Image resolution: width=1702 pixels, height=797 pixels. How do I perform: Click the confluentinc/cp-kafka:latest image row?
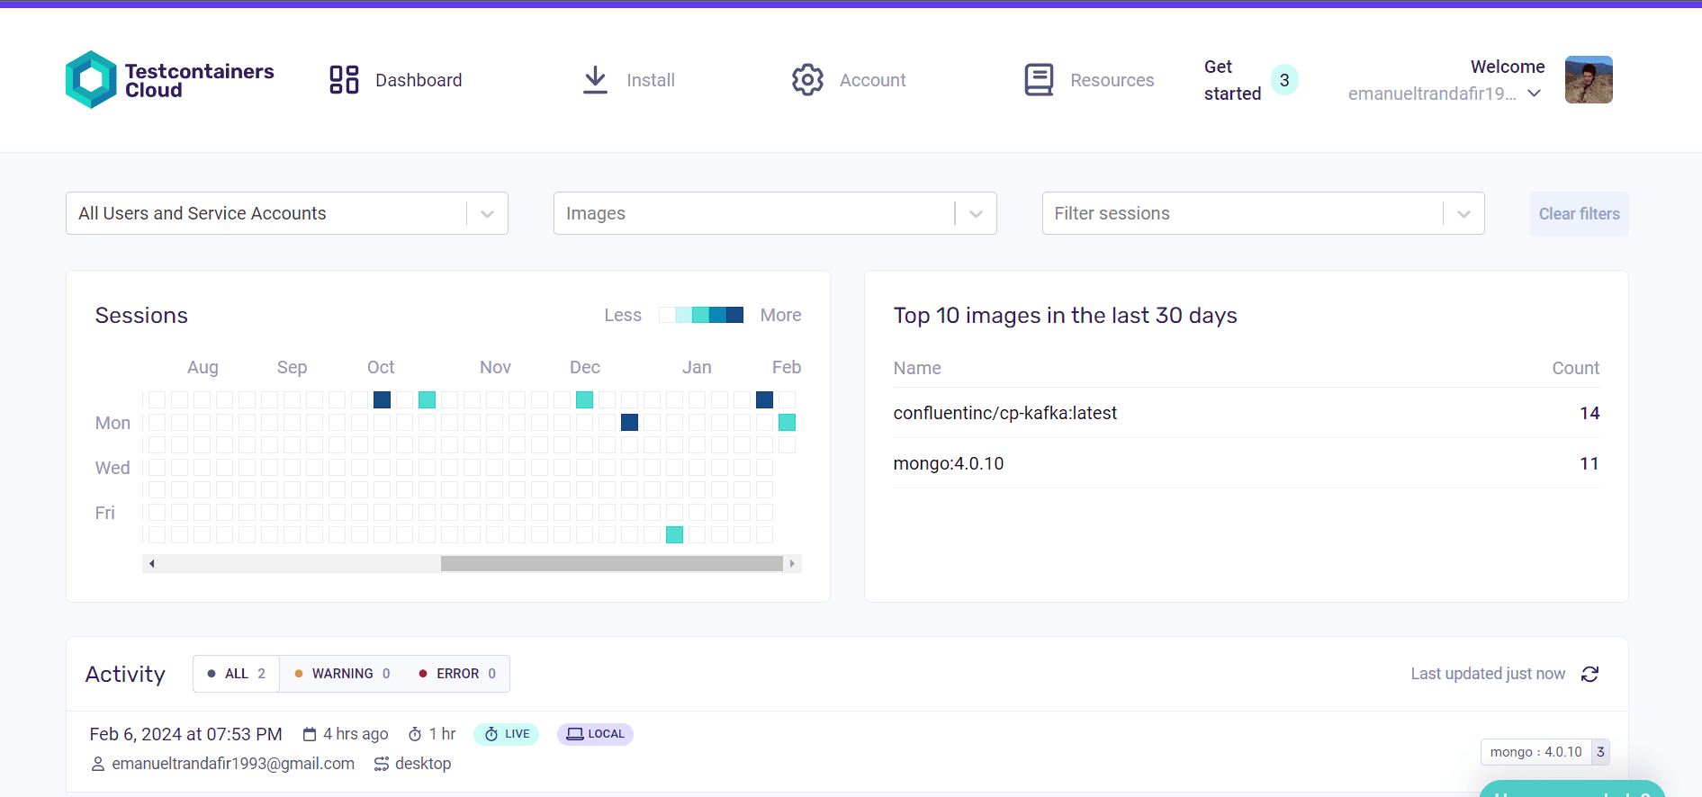(x=1247, y=413)
